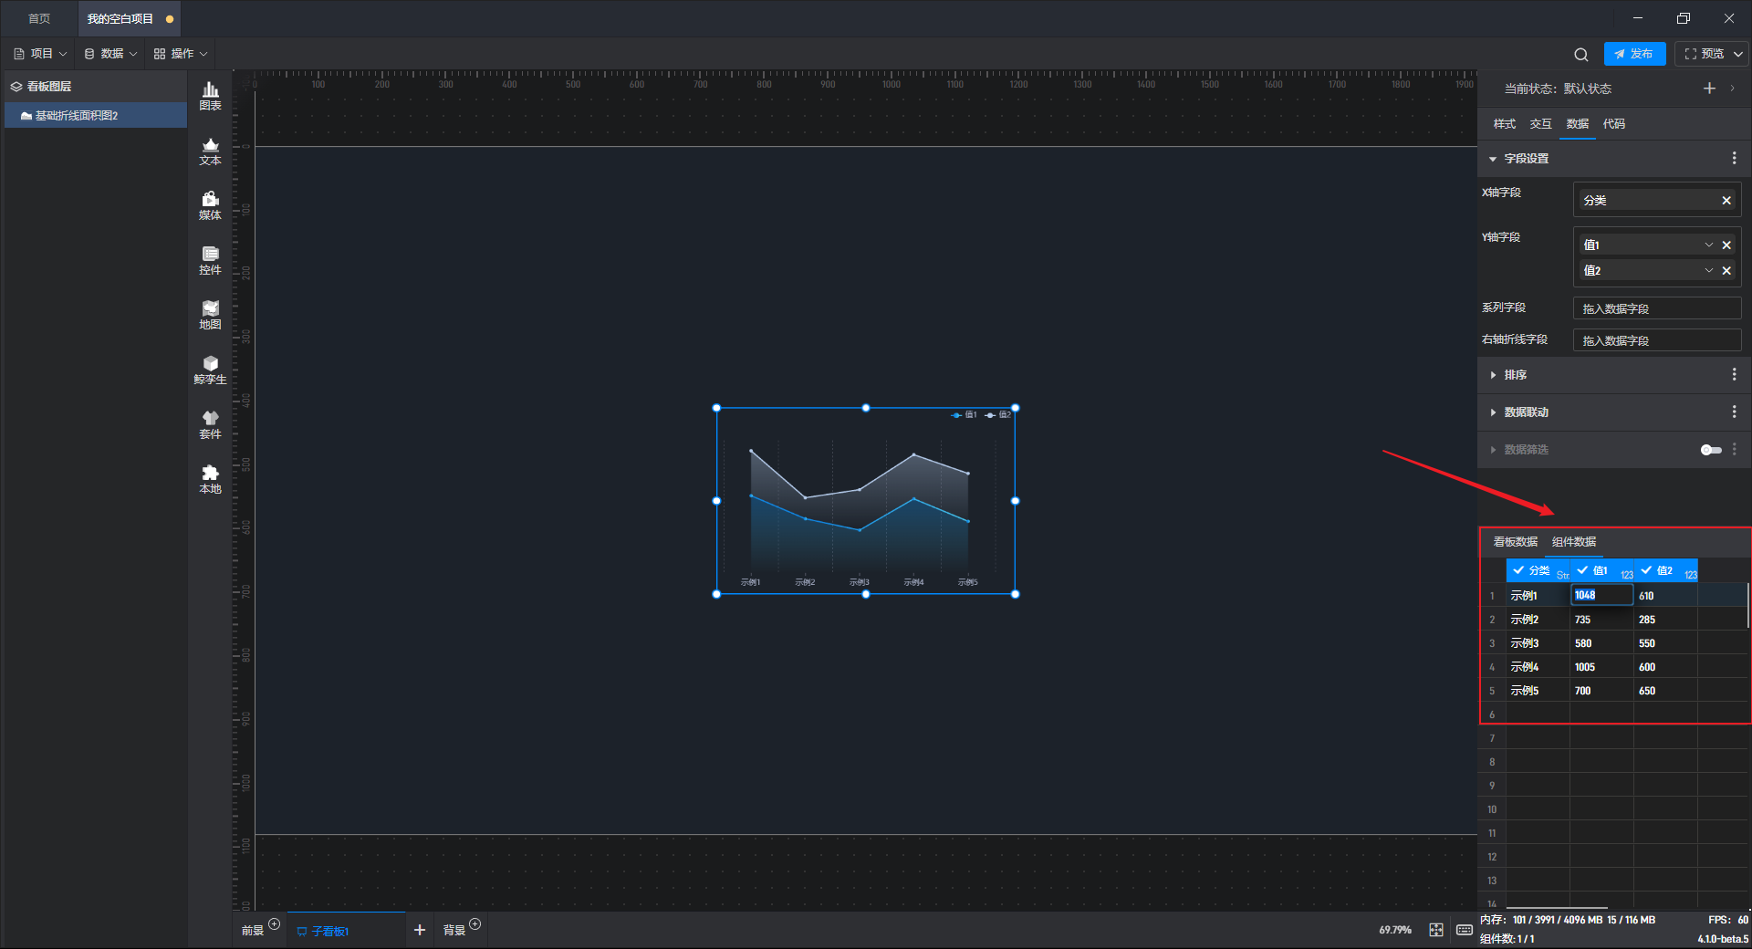Image resolution: width=1752 pixels, height=949 pixels.
Task: Expand the 值2 field dropdown
Action: pos(1708,270)
